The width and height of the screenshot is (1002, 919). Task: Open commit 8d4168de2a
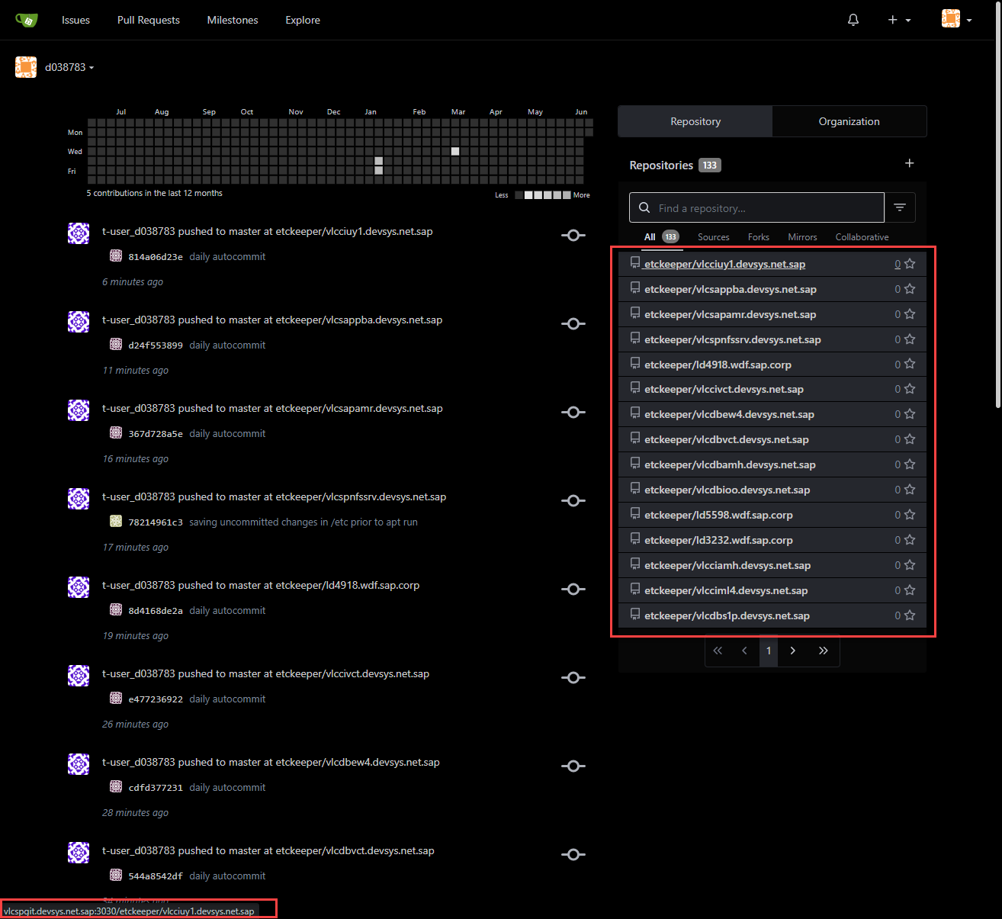(x=156, y=611)
